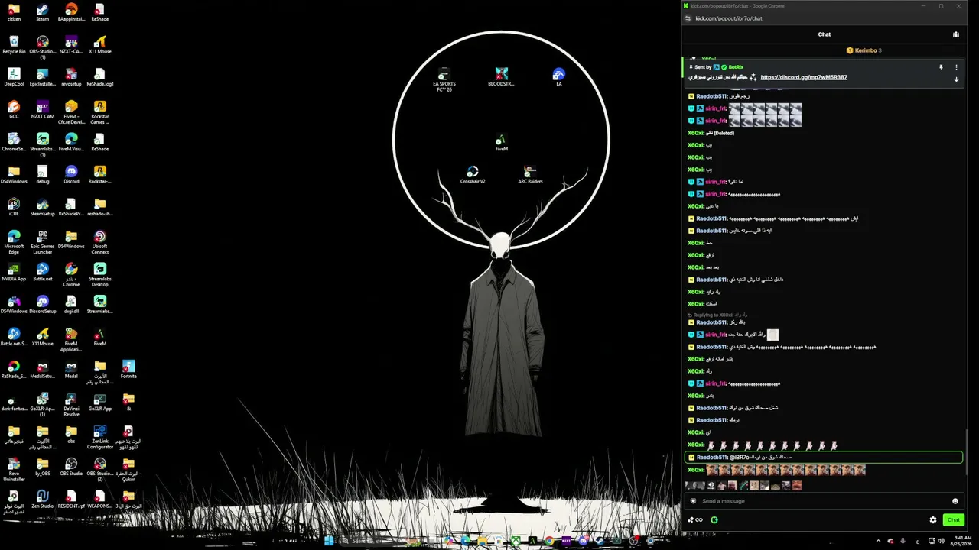Image resolution: width=979 pixels, height=550 pixels.
Task: Click the highlighted Raedotb511 @iBR7o message
Action: pyautogui.click(x=824, y=458)
